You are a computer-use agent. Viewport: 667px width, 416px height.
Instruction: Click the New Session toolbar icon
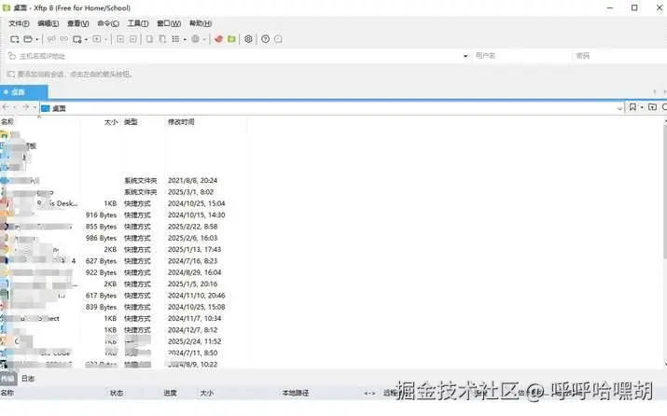click(15, 39)
